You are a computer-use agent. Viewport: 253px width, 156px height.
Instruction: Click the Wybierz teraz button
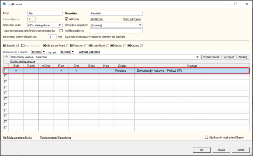click(x=211, y=57)
